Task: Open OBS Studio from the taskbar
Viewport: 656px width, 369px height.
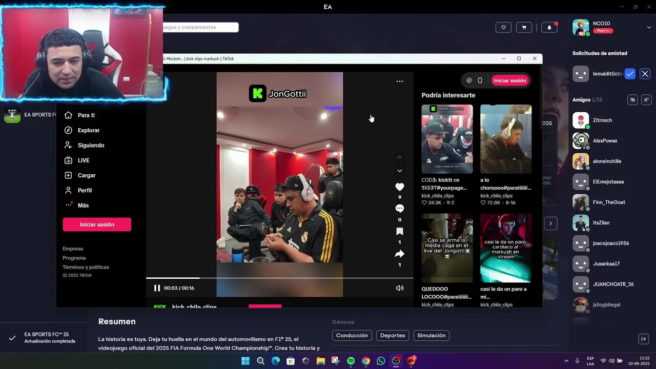Action: pos(396,361)
